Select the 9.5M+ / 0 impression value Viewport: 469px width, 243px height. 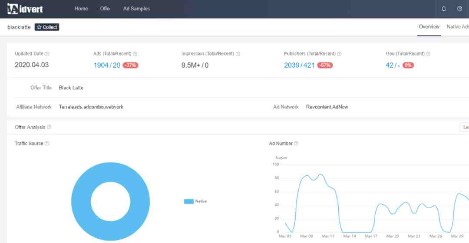pos(195,65)
